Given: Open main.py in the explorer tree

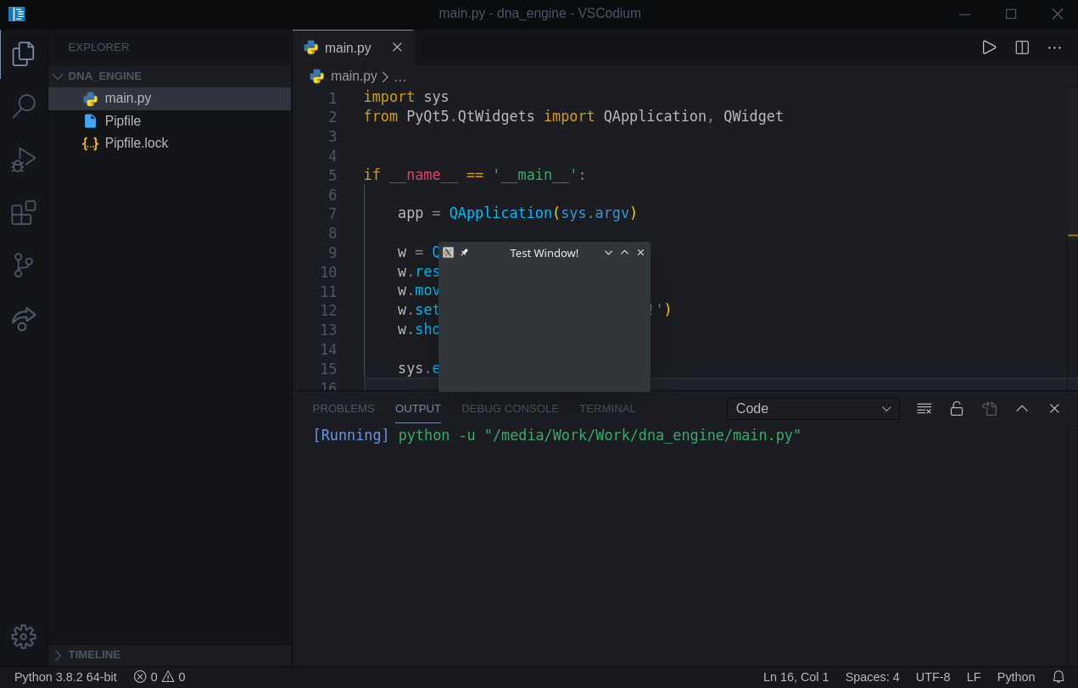Looking at the screenshot, I should tap(170, 98).
